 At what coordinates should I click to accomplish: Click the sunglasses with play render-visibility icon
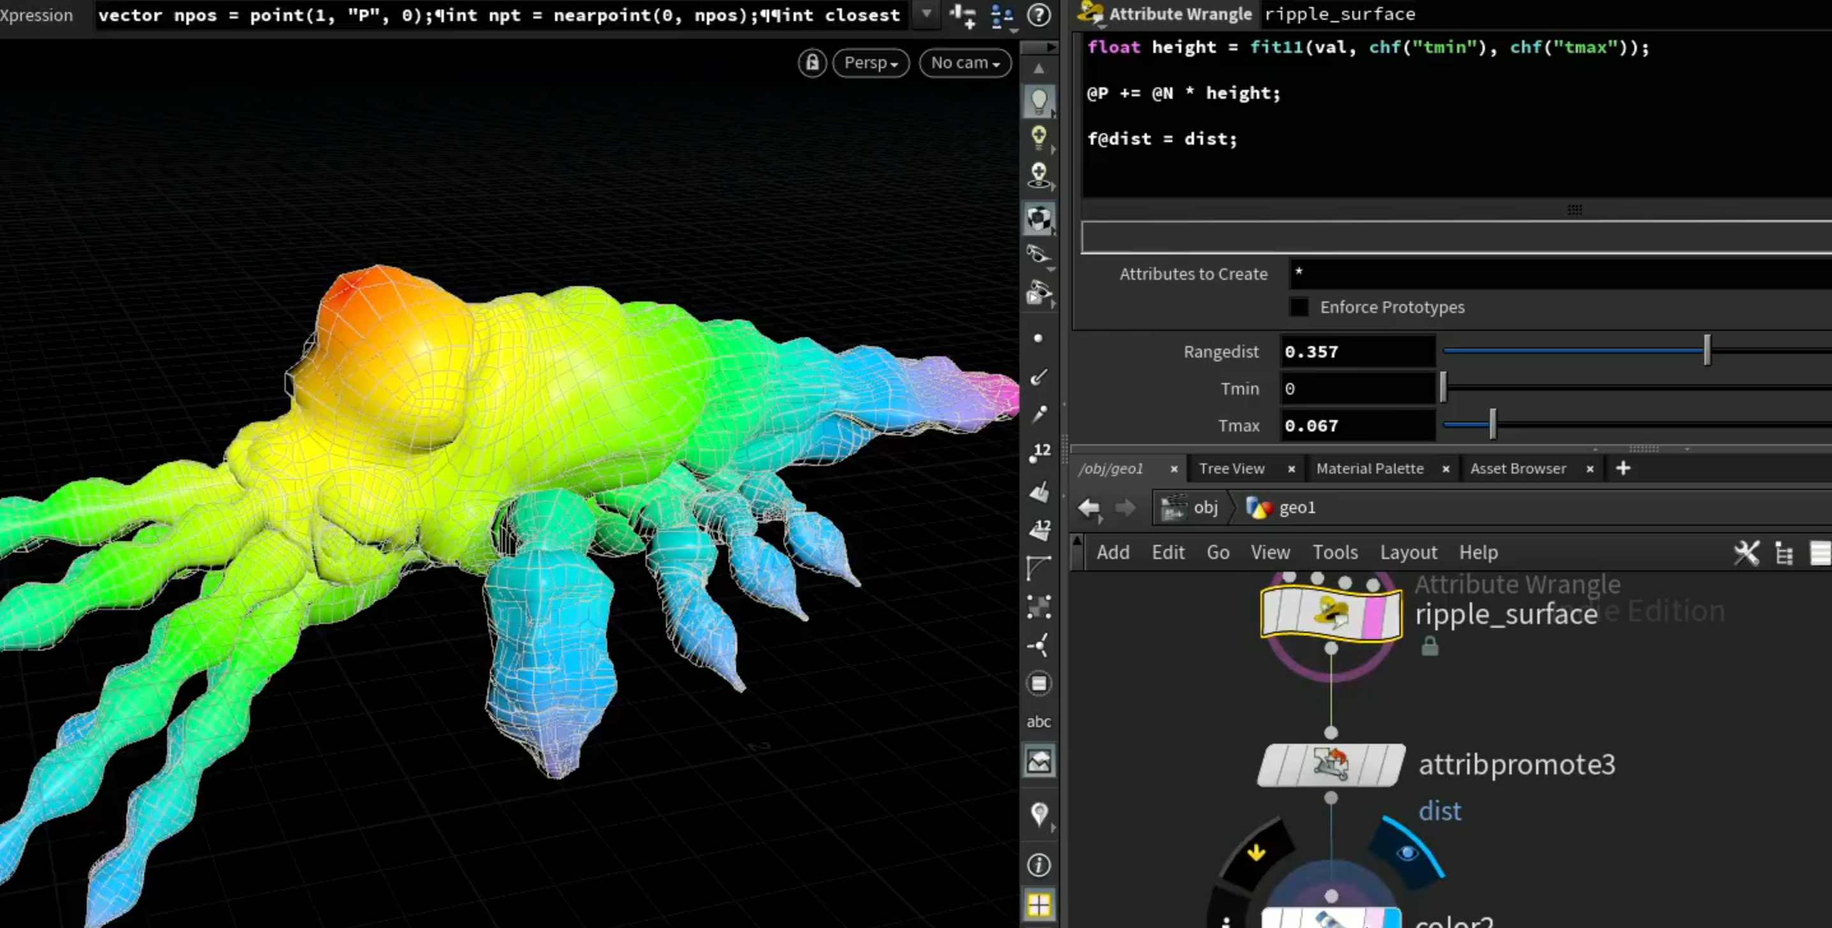(x=1039, y=293)
